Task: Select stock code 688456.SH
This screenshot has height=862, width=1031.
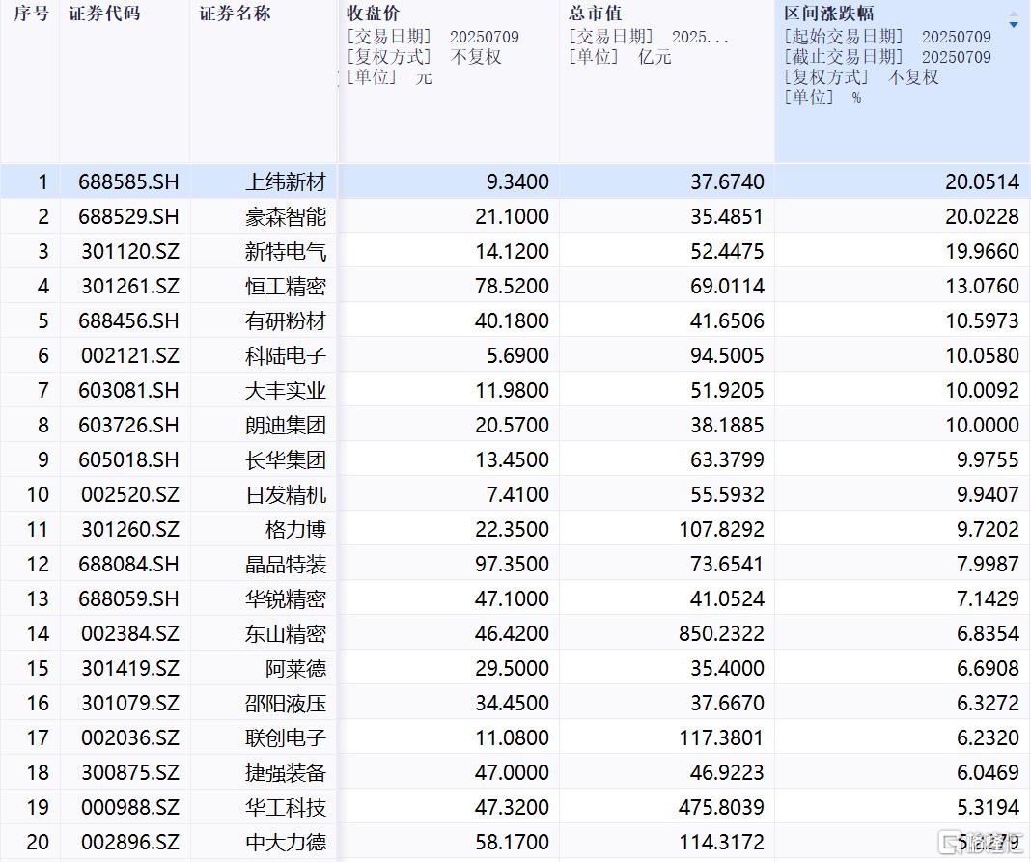Action: pos(128,320)
